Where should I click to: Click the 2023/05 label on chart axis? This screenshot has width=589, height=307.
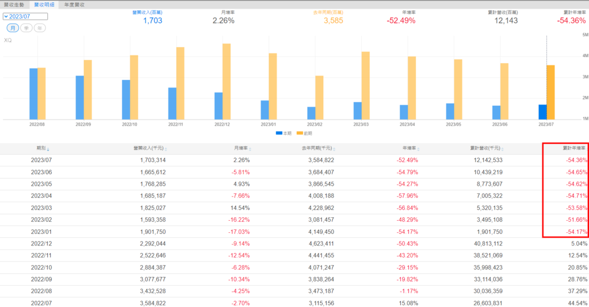pyautogui.click(x=453, y=124)
